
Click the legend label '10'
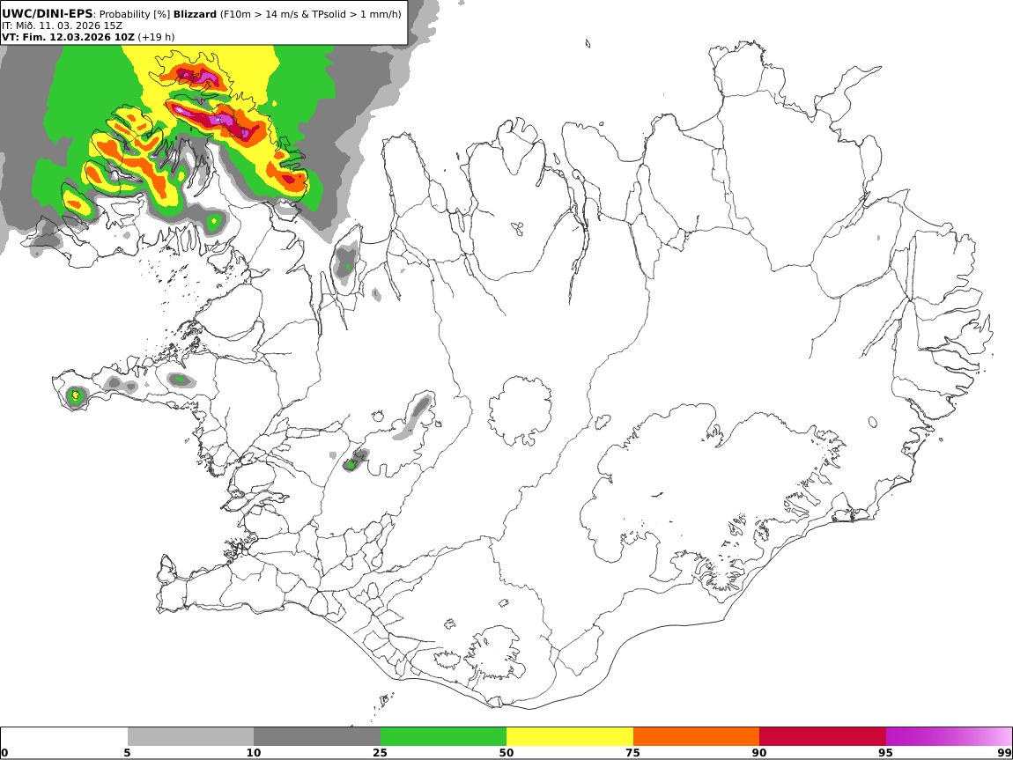click(254, 753)
